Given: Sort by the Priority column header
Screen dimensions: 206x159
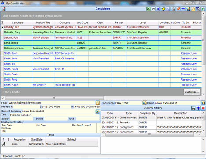Looking at the screenshot, I should click(x=197, y=22).
